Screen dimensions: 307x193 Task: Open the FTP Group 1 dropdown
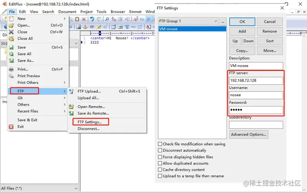pos(188,21)
